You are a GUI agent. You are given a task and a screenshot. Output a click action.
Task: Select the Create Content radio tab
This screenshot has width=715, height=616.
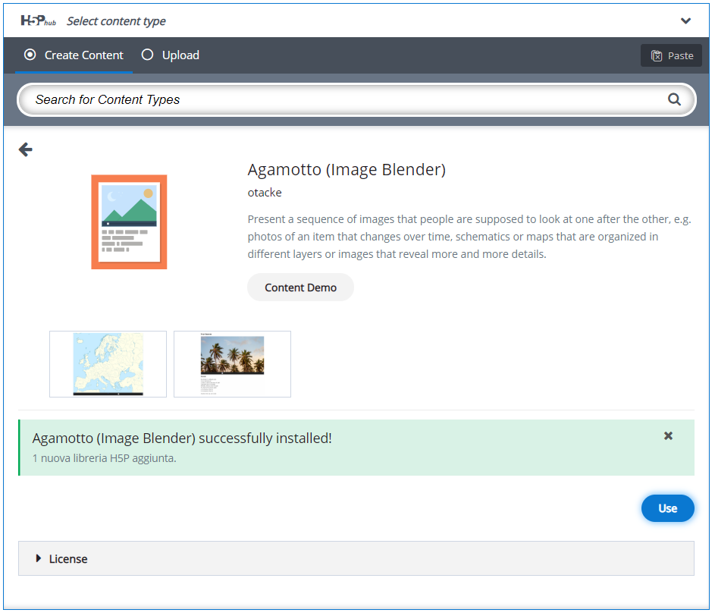pyautogui.click(x=74, y=55)
